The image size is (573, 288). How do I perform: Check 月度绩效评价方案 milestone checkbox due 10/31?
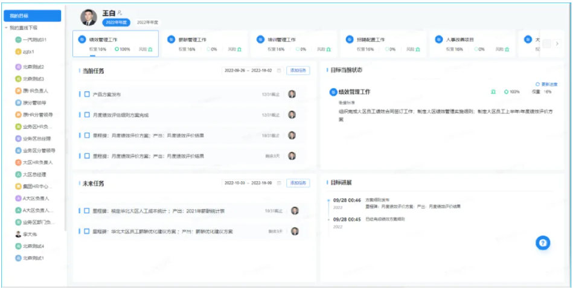coord(87,135)
